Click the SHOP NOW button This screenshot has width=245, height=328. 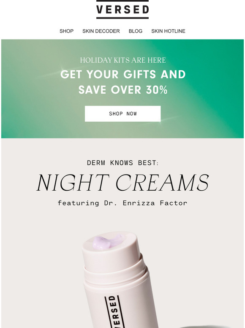tap(122, 114)
